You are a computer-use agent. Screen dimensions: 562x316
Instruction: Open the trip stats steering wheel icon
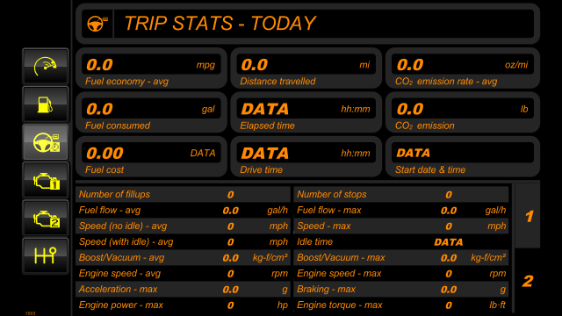(x=45, y=142)
